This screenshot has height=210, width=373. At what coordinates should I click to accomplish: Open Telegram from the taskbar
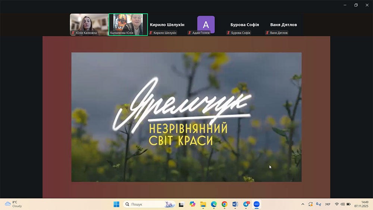[246, 204]
